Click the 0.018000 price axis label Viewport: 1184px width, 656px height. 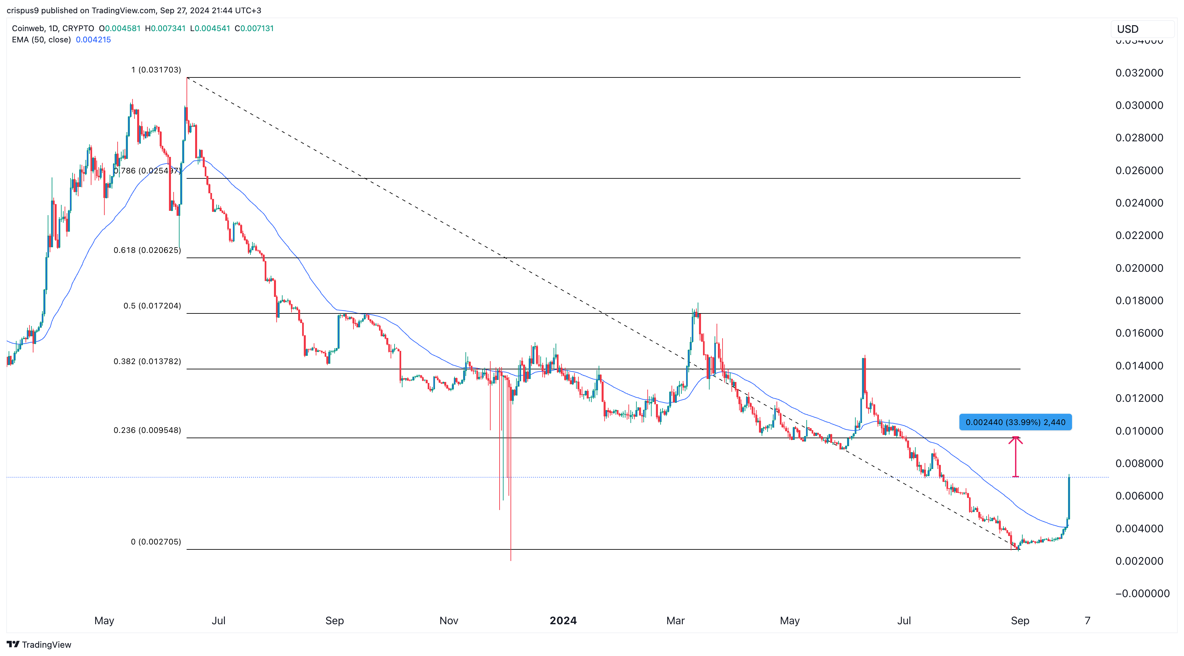point(1139,301)
